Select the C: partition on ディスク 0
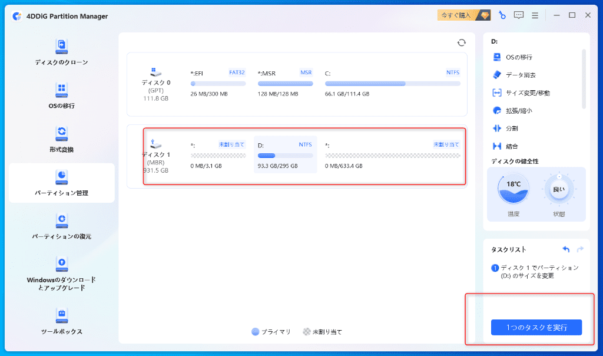 pyautogui.click(x=393, y=83)
